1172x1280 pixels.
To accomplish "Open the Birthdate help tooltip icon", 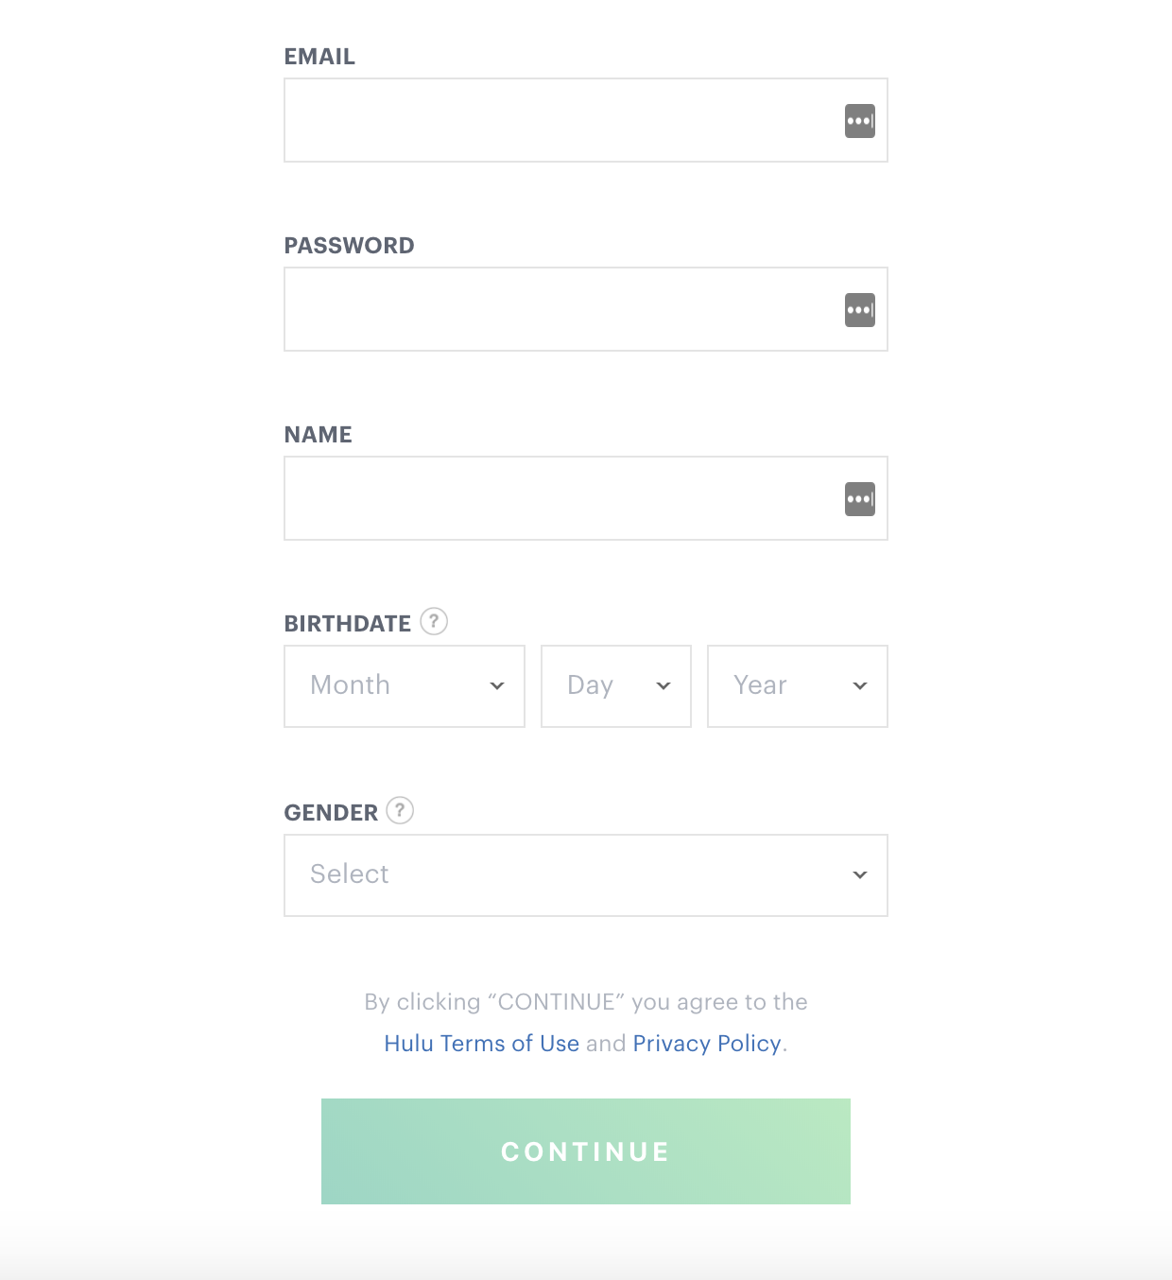I will point(433,622).
